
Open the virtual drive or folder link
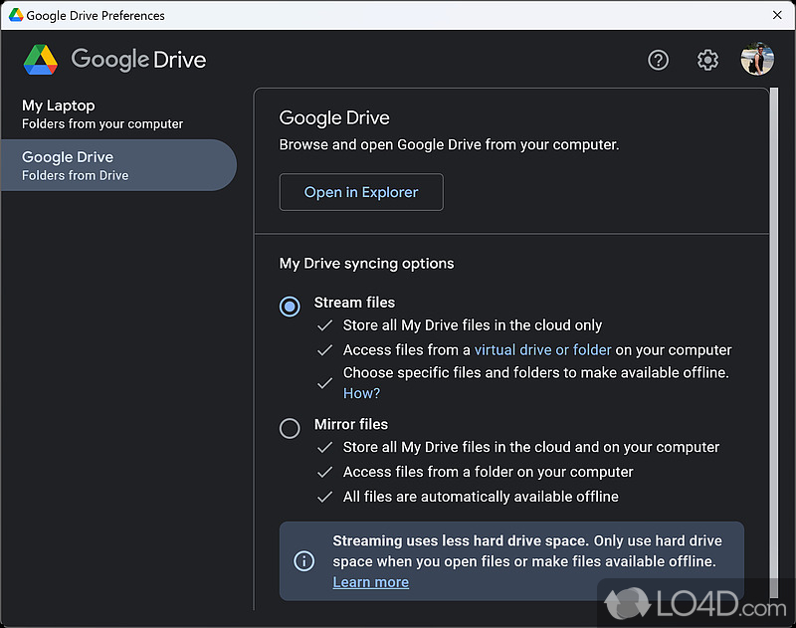[x=542, y=349]
